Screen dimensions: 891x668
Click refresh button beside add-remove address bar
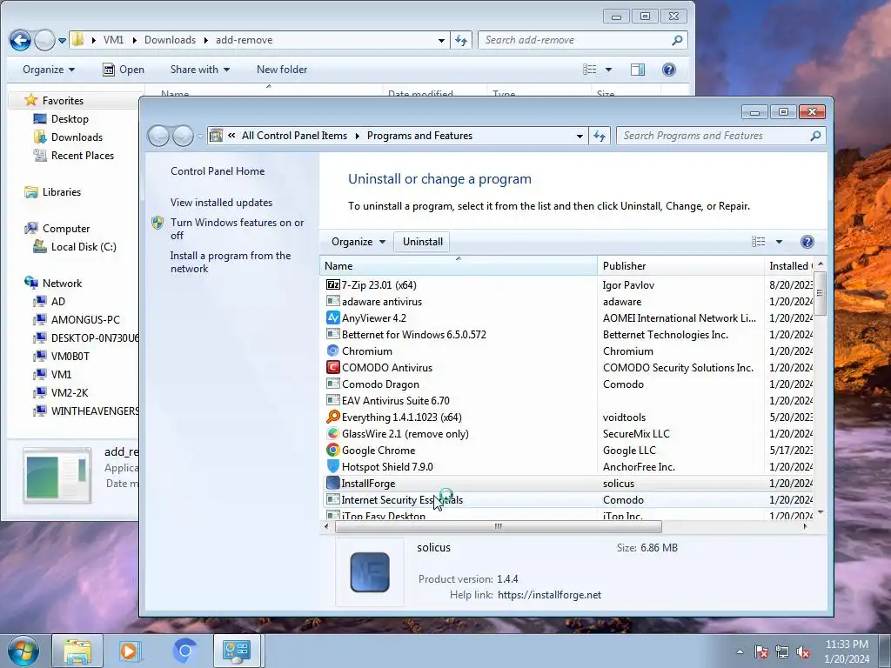pos(461,40)
